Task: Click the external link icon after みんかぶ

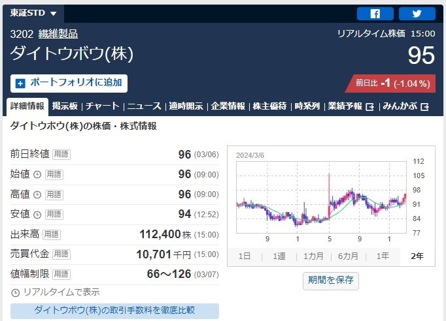Action: tap(424, 107)
